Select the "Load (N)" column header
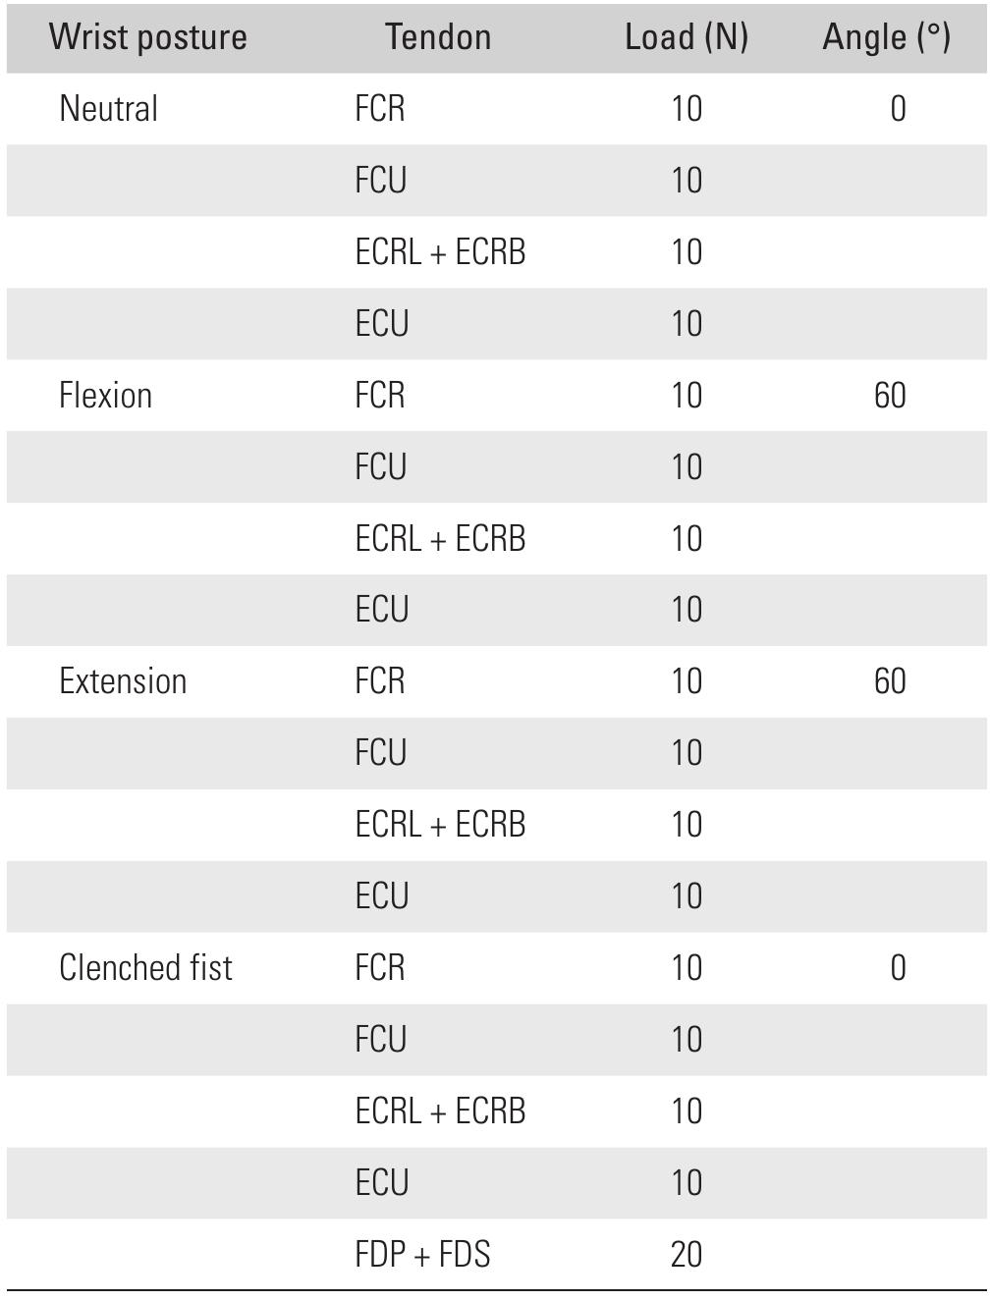Screen dimensions: 990x1301 pyautogui.click(x=687, y=37)
